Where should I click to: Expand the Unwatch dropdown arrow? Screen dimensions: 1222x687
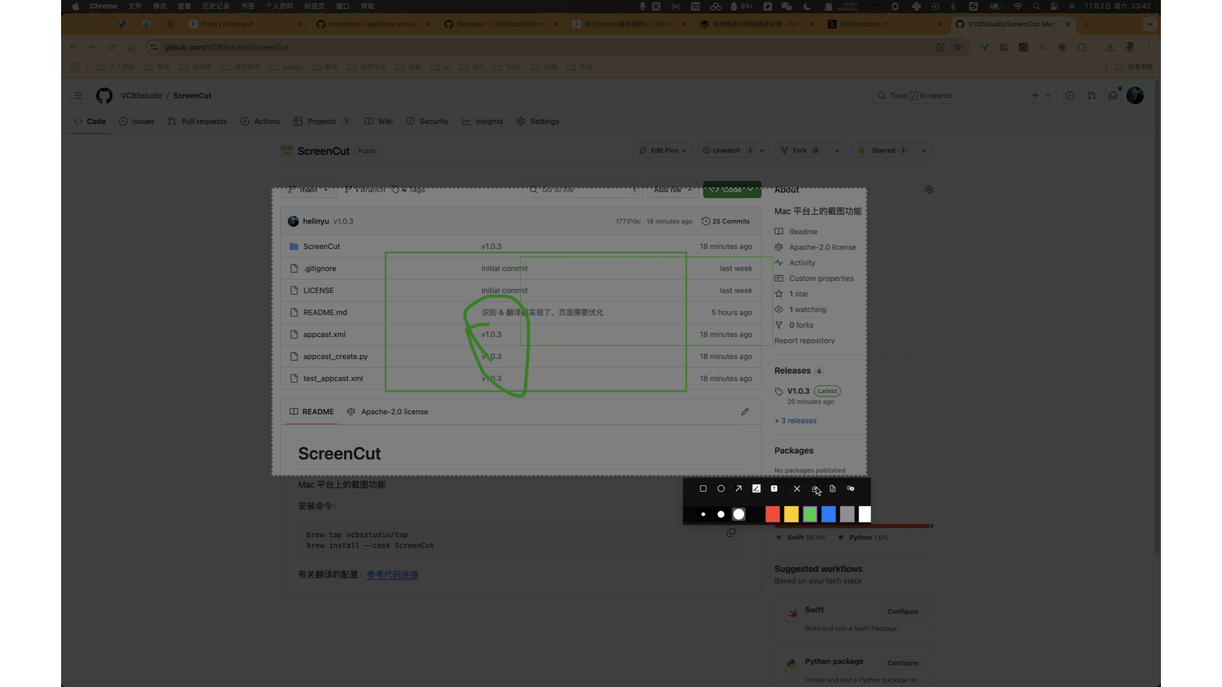pyautogui.click(x=762, y=151)
